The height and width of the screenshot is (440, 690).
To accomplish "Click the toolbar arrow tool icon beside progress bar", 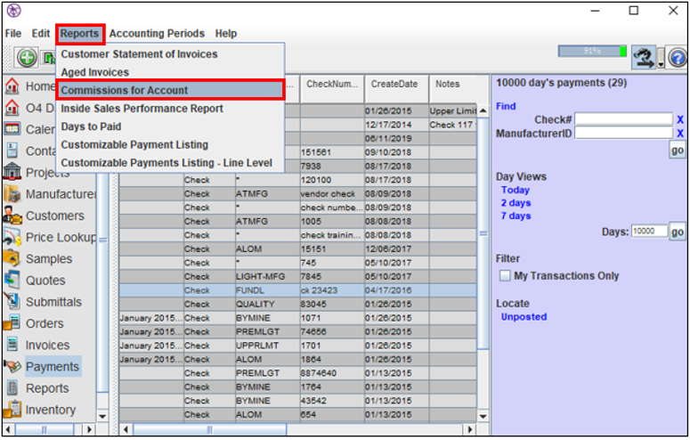I will 644,57.
